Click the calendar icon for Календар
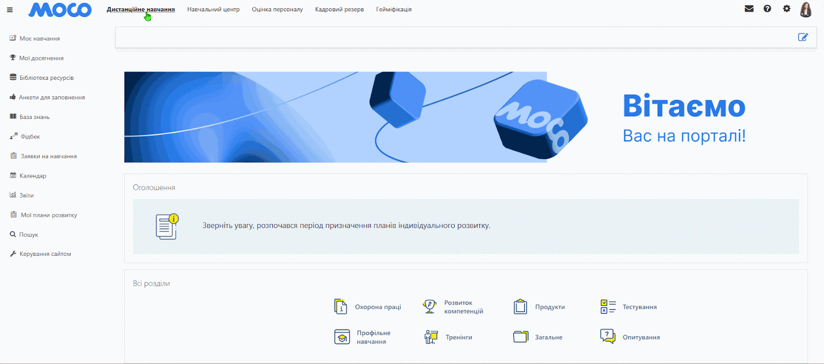 click(x=13, y=175)
